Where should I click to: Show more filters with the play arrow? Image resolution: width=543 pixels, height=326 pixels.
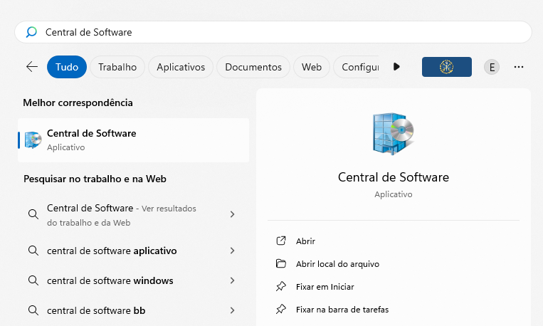pos(397,66)
